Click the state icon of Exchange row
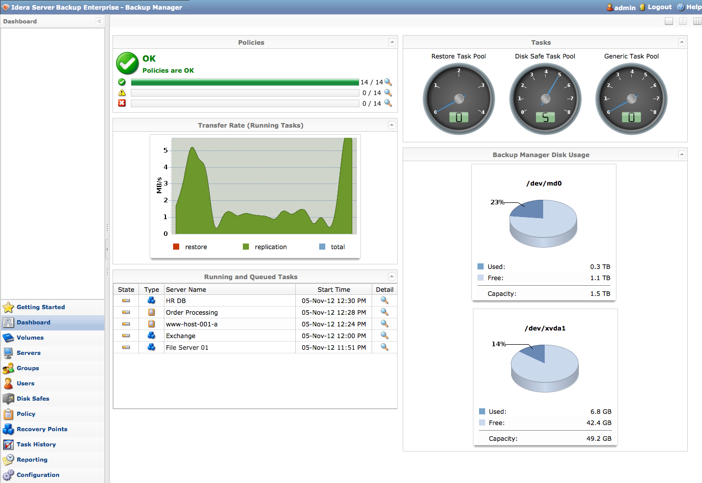The height and width of the screenshot is (483, 702). pyautogui.click(x=126, y=336)
